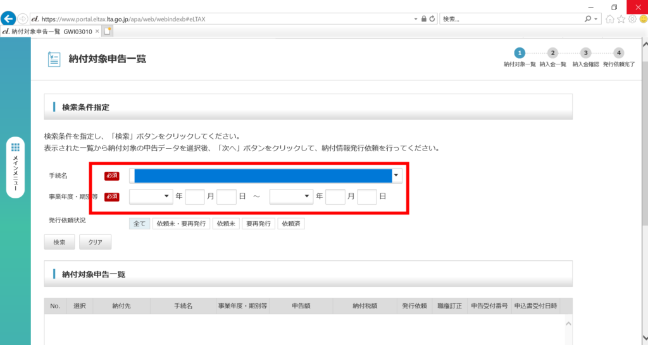Image resolution: width=648 pixels, height=345 pixels.
Task: Click the refresh page icon
Action: pos(432,19)
